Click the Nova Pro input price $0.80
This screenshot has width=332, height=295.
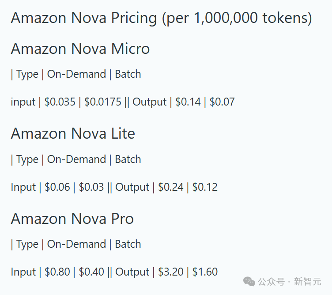tap(57, 272)
